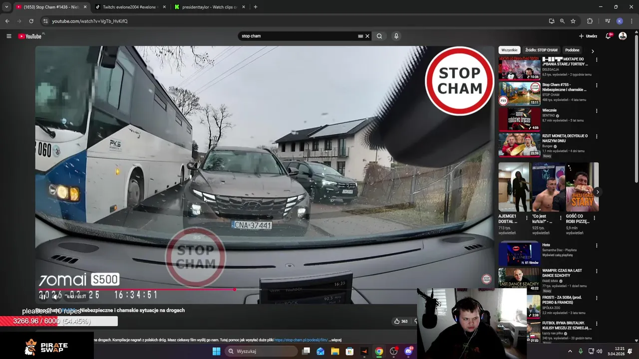639x359 pixels.
Task: Go back to previous page
Action: (7, 21)
